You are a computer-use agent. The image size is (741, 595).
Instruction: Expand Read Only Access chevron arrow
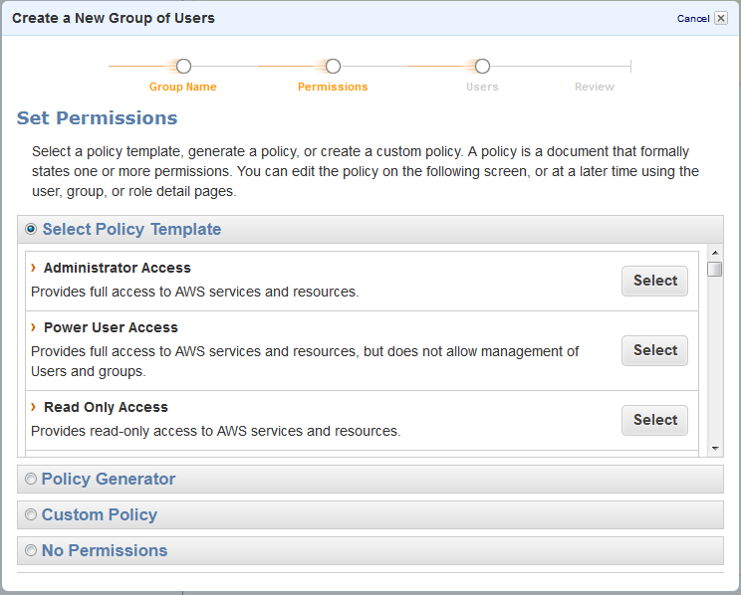tap(34, 407)
